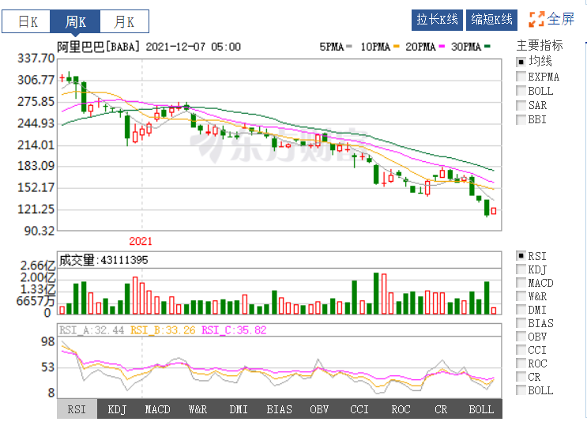Select the 周K weekly chart tab
The image size is (587, 433).
(75, 21)
